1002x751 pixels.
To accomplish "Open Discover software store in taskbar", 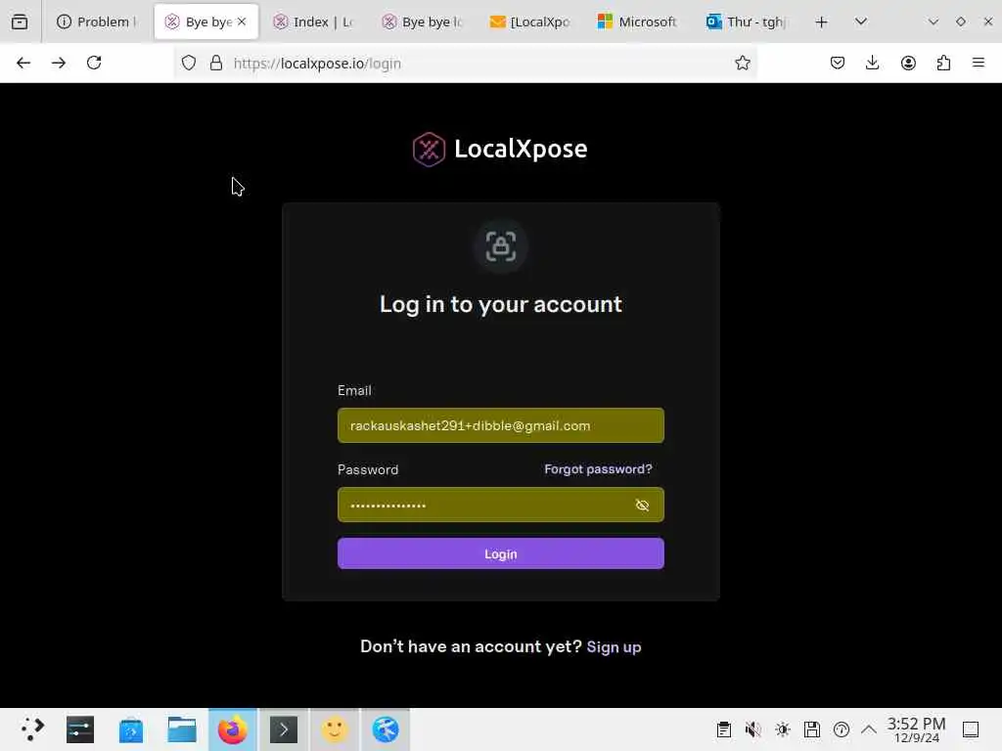I will [x=131, y=729].
